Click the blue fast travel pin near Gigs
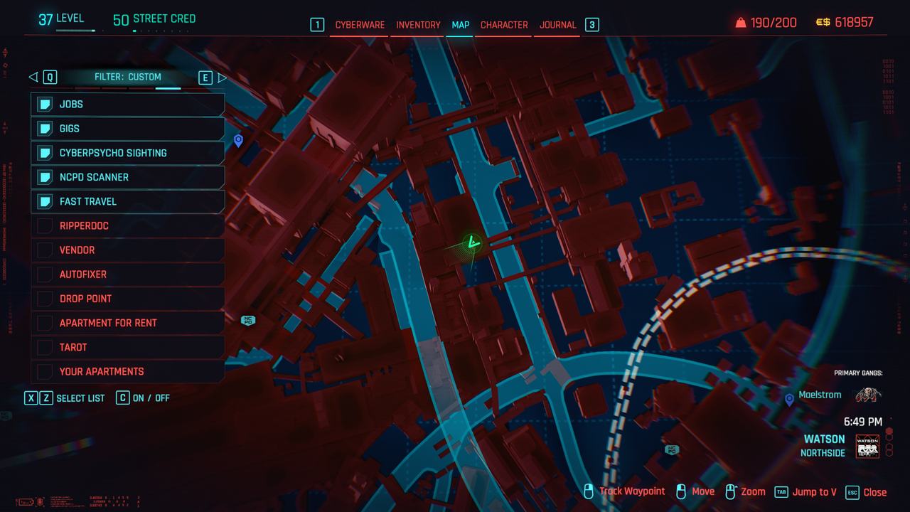Viewport: 910px width, 512px height. [x=238, y=141]
